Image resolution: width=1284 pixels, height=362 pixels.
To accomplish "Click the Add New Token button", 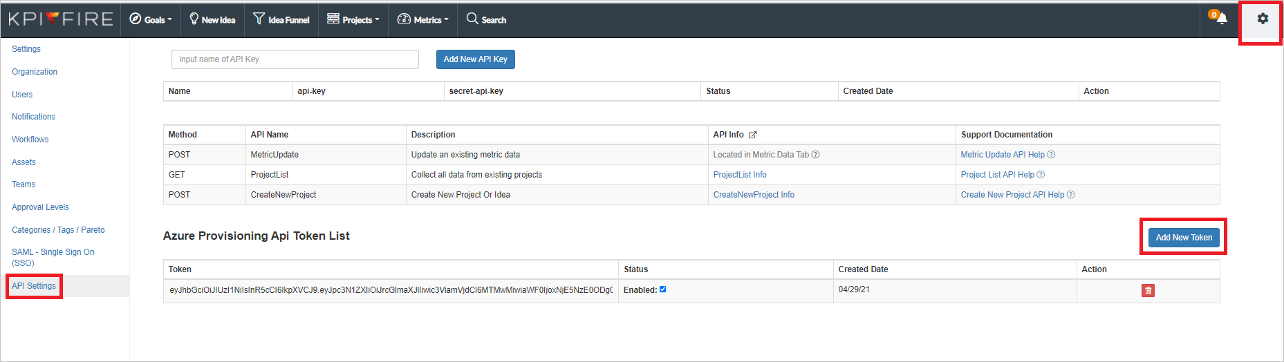I will (x=1184, y=238).
